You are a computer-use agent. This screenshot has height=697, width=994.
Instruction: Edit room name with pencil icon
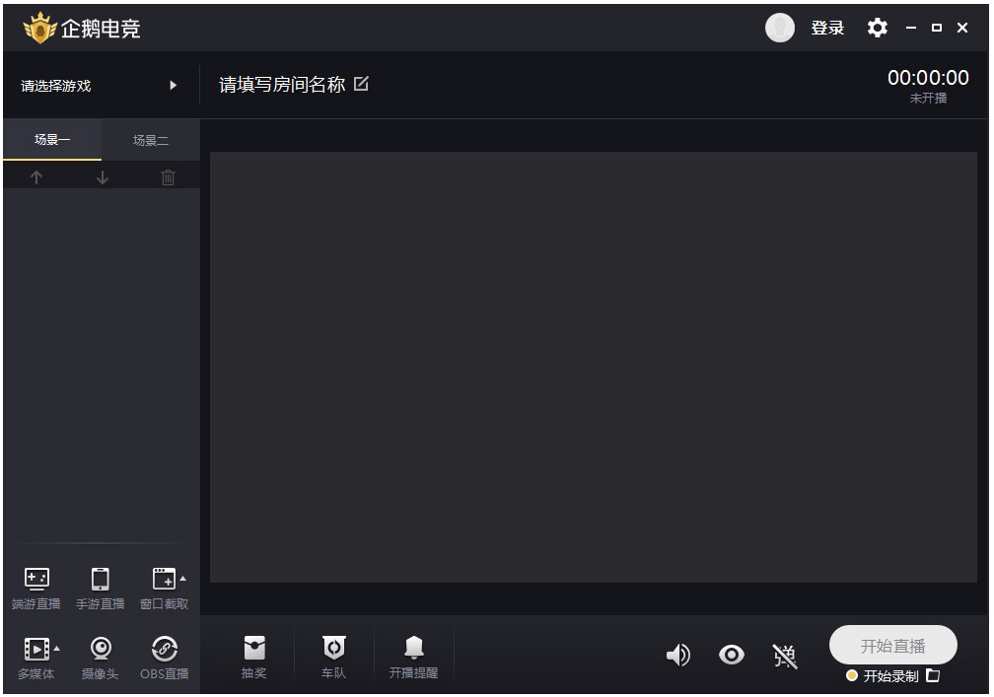point(361,84)
